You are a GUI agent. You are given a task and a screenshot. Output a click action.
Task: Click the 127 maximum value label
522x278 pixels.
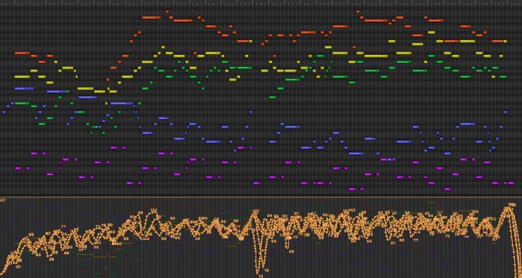(x=3, y=200)
